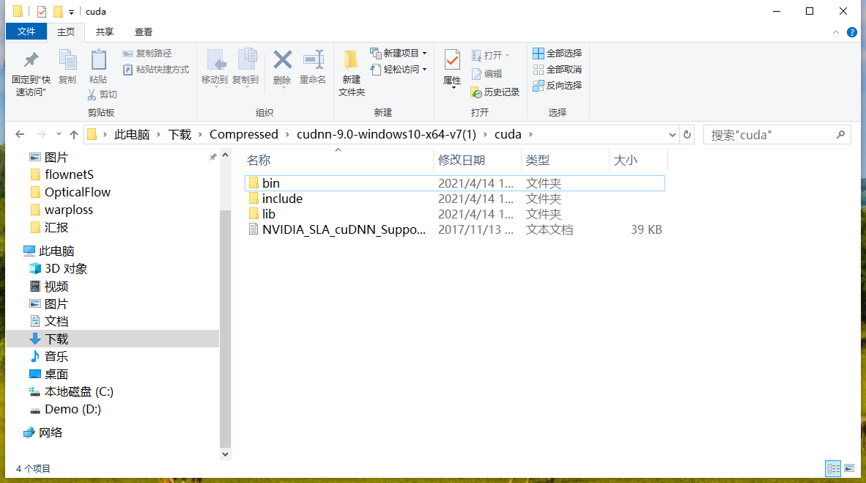Switch to the 查看 ribbon tab
This screenshot has height=483, width=866.
pyautogui.click(x=142, y=32)
